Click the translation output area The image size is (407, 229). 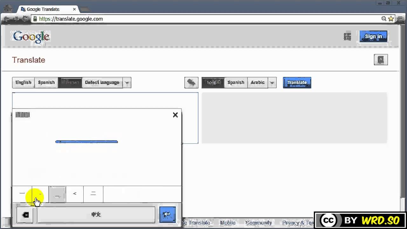[x=294, y=118]
